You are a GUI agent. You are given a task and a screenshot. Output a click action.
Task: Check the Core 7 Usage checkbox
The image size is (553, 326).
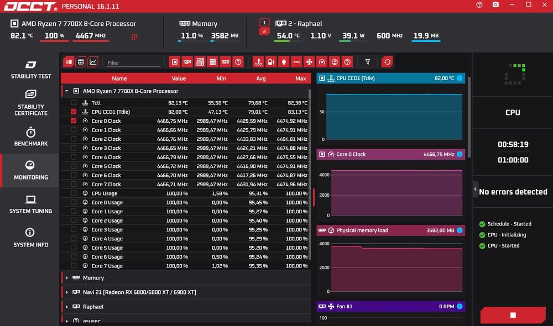point(74,266)
